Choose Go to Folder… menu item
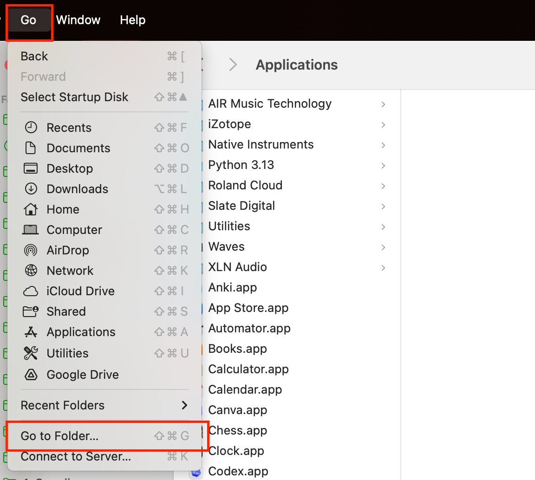Viewport: 535px width, 480px height. 59,436
